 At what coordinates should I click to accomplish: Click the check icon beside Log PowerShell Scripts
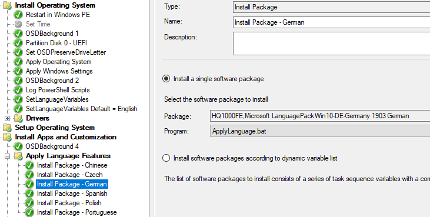coord(18,90)
